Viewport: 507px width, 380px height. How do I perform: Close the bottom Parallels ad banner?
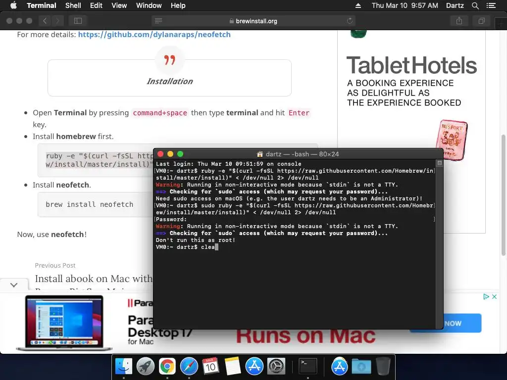(x=495, y=296)
